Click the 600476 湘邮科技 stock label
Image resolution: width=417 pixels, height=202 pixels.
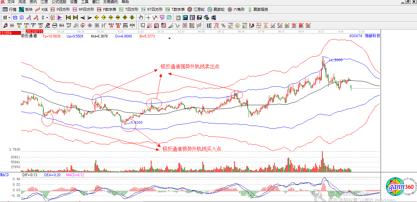[364, 36]
